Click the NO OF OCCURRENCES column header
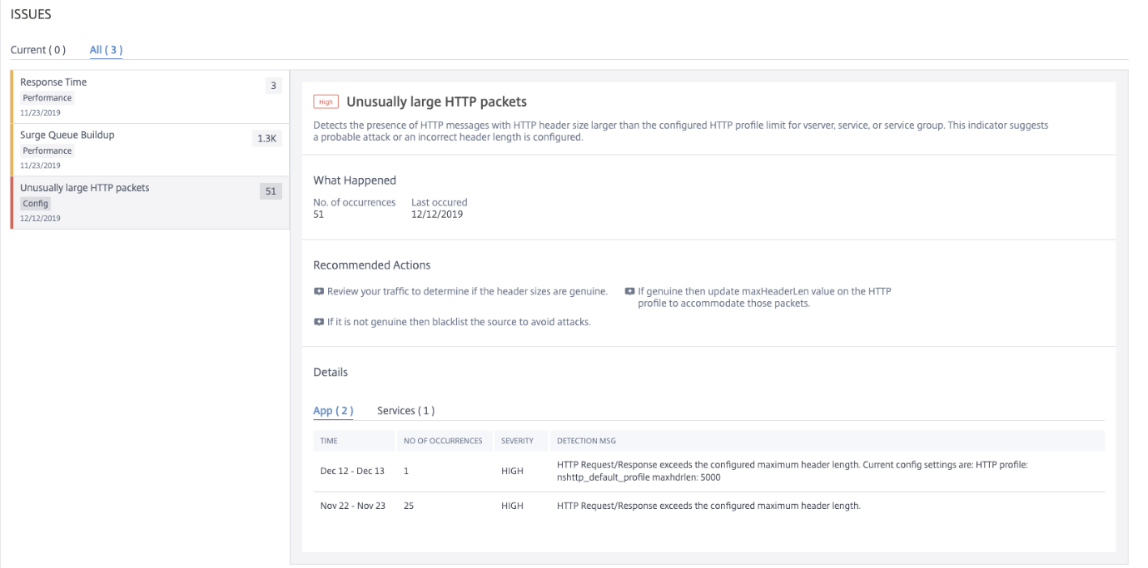 coord(443,441)
